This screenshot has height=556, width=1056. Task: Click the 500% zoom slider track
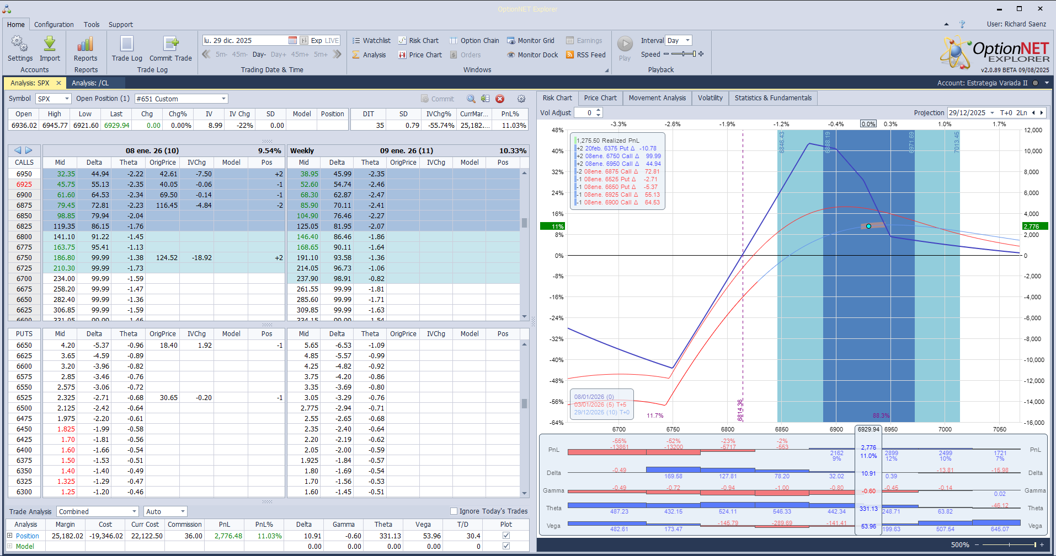[1009, 544]
